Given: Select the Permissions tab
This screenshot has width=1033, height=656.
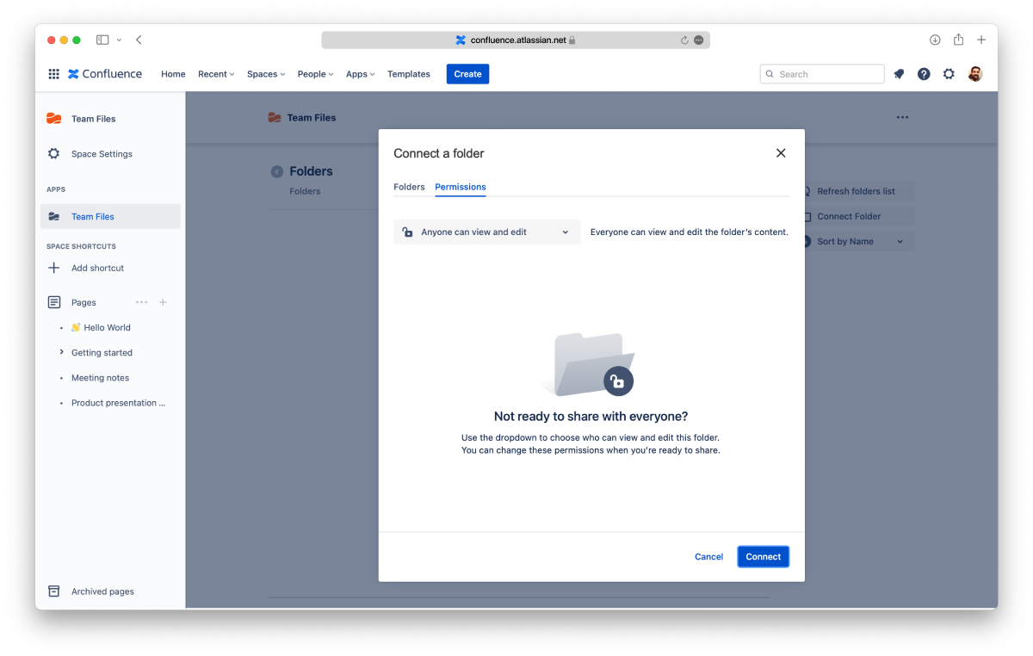Looking at the screenshot, I should click(x=461, y=187).
